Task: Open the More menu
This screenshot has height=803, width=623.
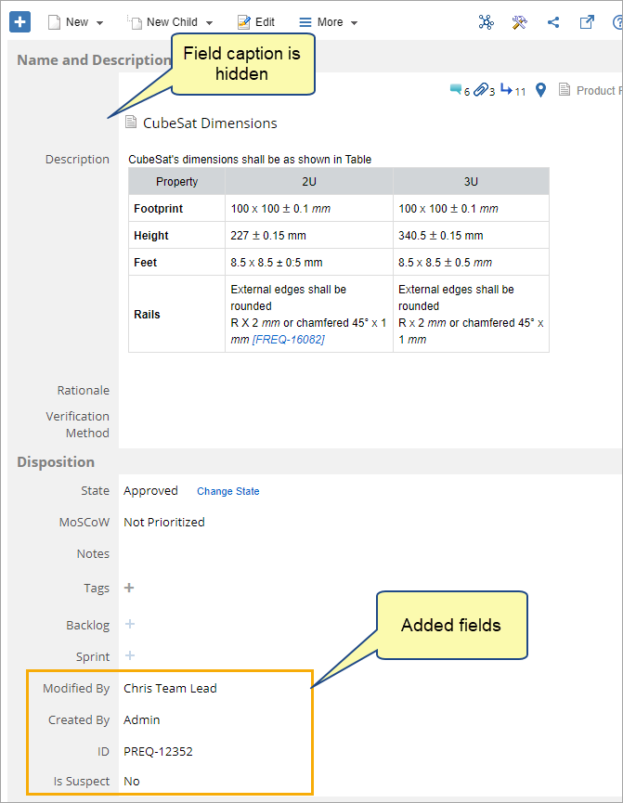Action: [329, 22]
